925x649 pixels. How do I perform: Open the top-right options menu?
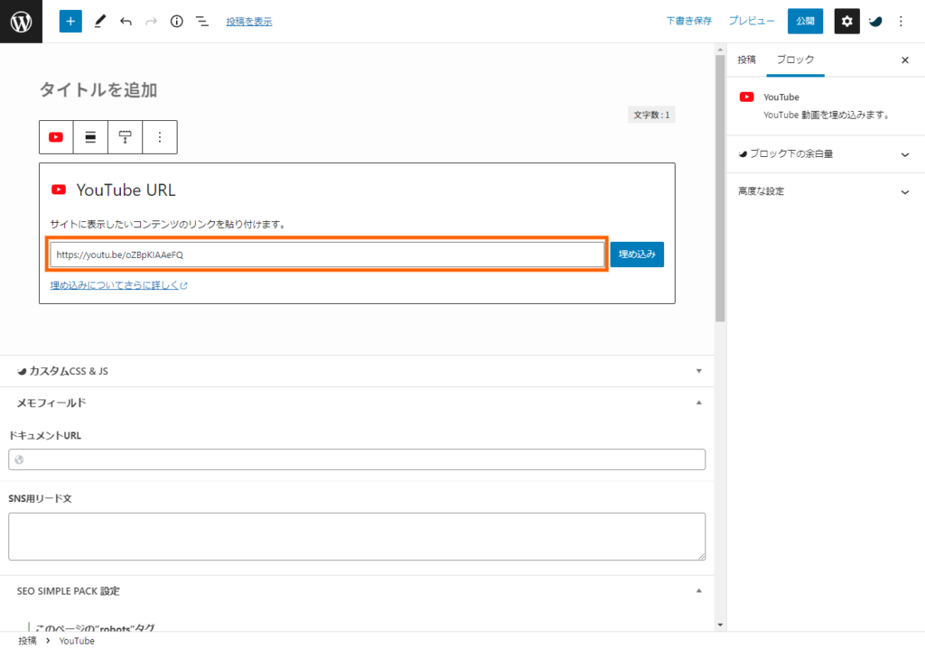(x=901, y=22)
